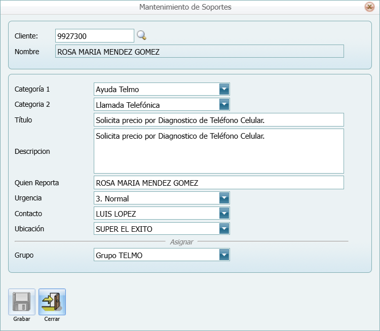Click the Mantenimiento de Soportes title text
Viewport: 380px width, 331px height.
185,7
